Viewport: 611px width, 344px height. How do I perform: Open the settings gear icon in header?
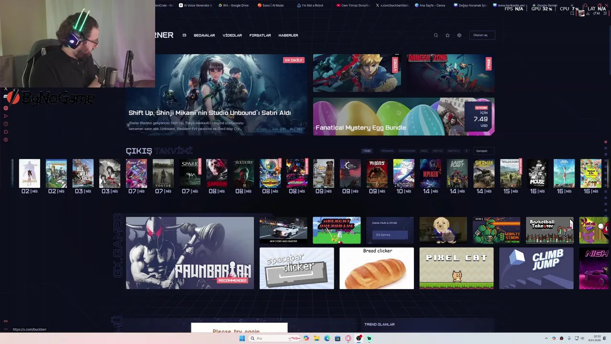coord(459,35)
